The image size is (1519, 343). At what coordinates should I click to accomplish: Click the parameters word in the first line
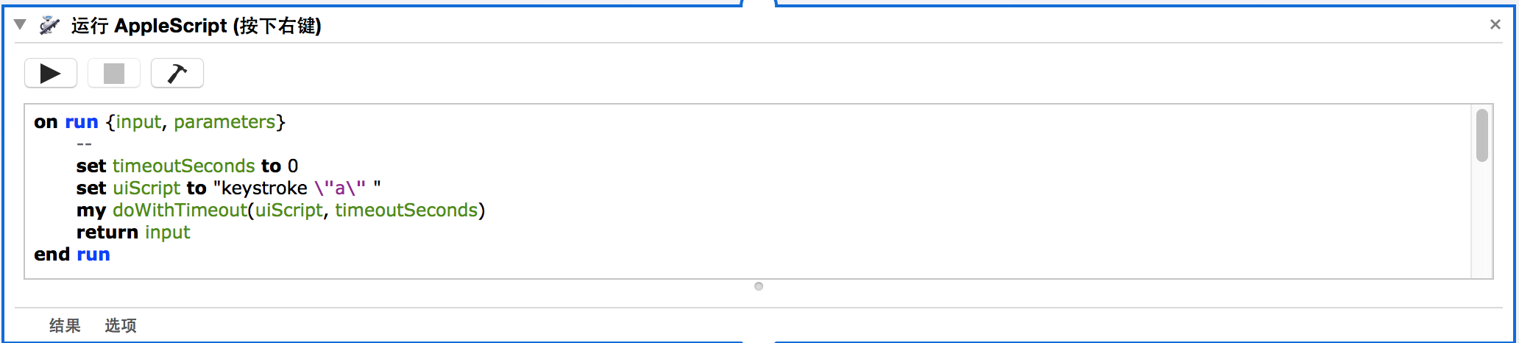point(224,122)
